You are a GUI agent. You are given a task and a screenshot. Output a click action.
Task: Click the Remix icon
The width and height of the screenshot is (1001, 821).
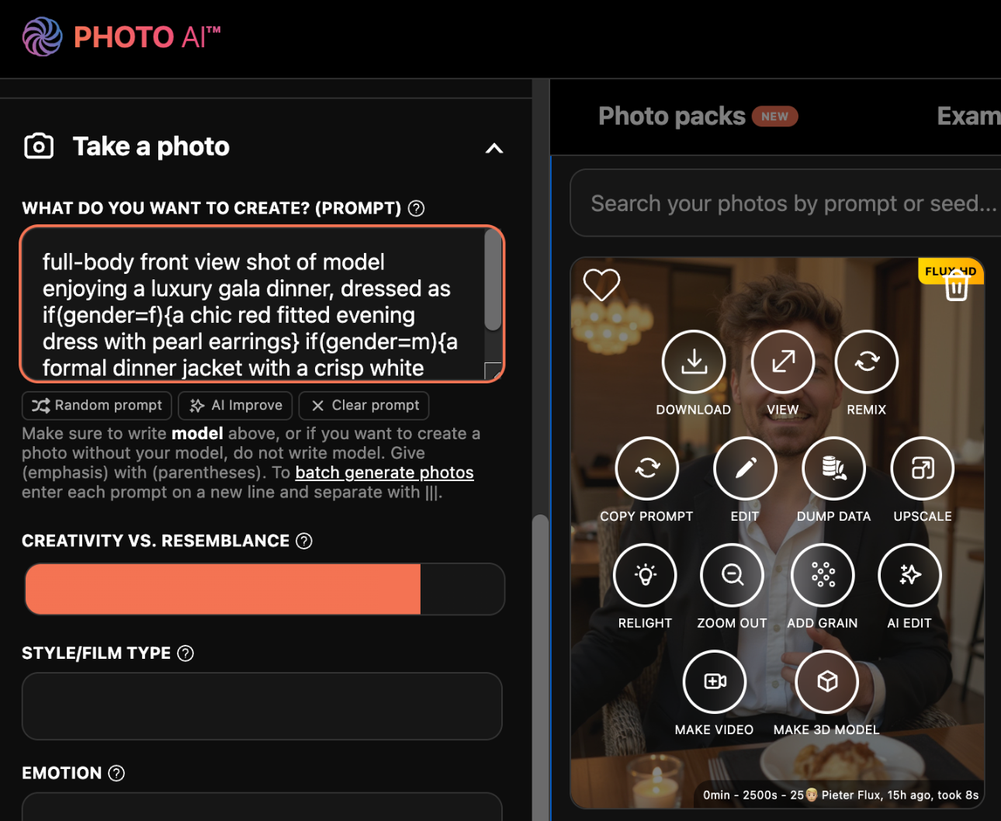pos(867,362)
